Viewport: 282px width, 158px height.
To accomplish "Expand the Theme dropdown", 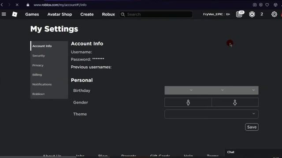I will [211, 114].
